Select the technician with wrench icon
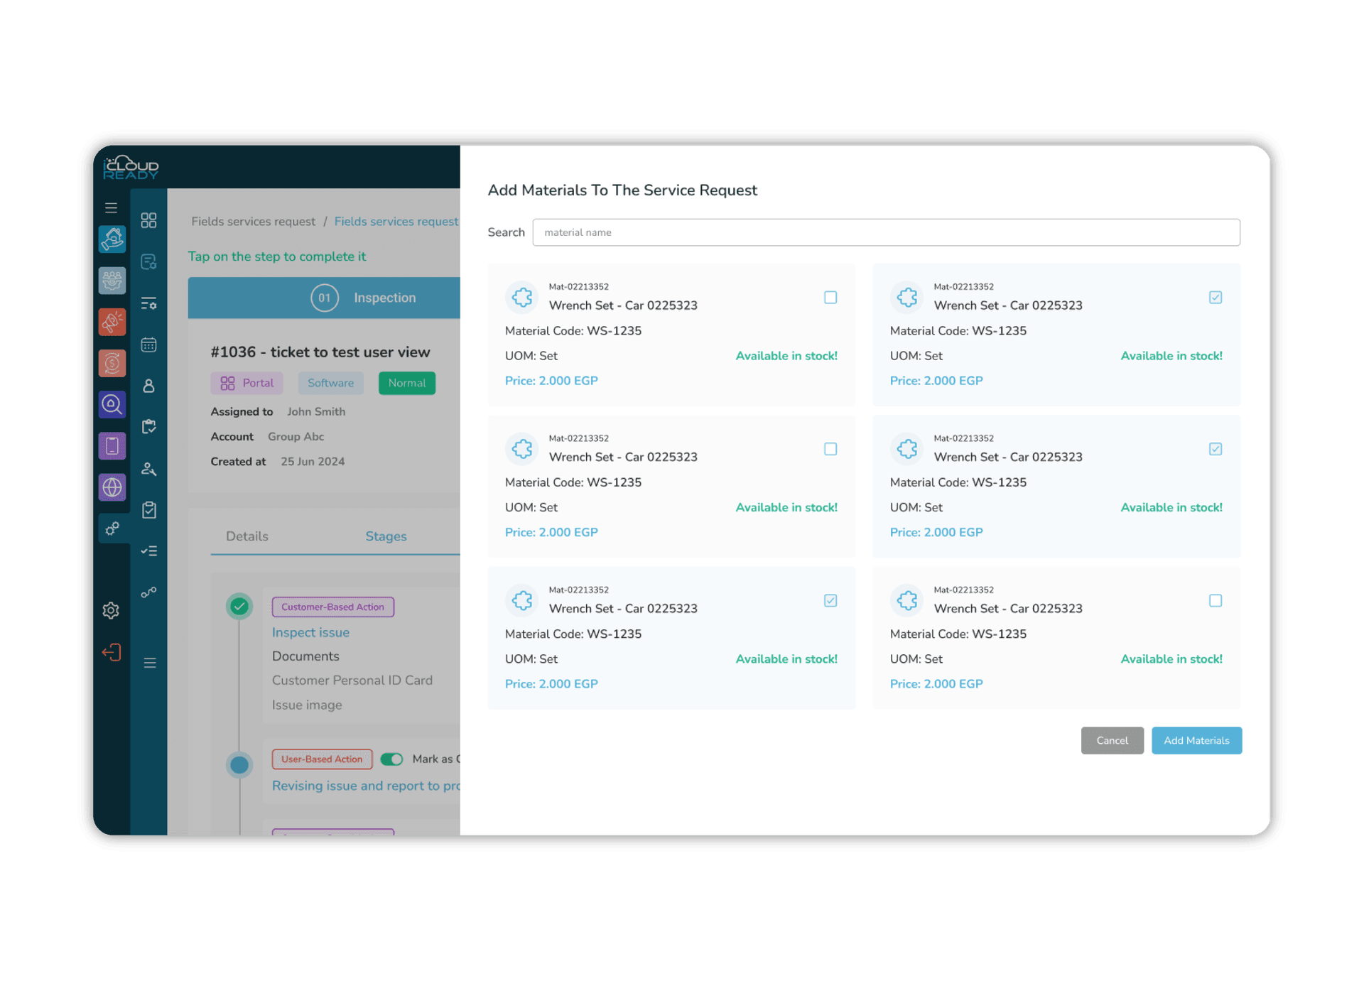 pyautogui.click(x=149, y=468)
